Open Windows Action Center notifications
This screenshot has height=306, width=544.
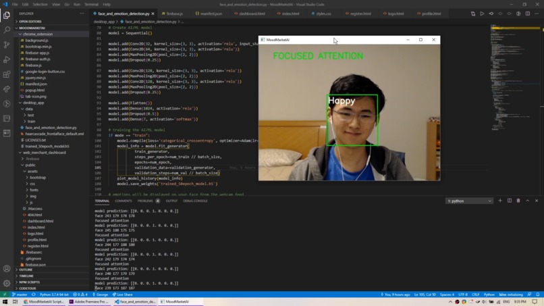535,302
